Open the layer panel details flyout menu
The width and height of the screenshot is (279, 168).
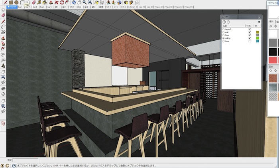tap(259, 22)
